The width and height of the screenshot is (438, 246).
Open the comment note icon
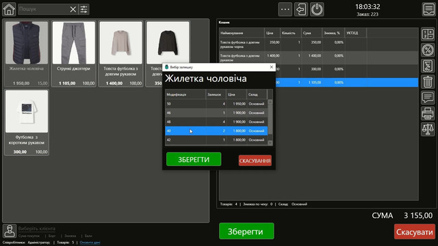(428, 98)
